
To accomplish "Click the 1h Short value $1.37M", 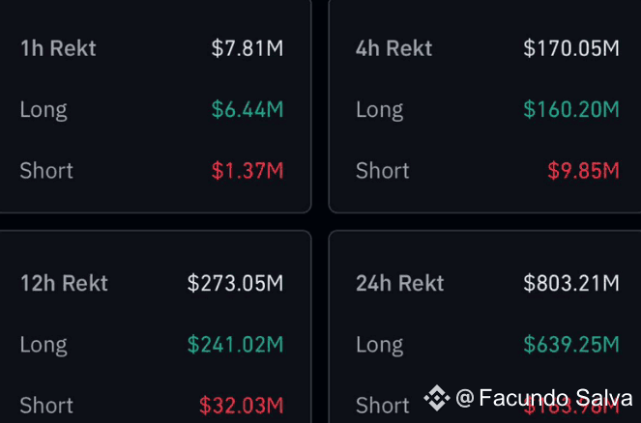I will pos(248,171).
